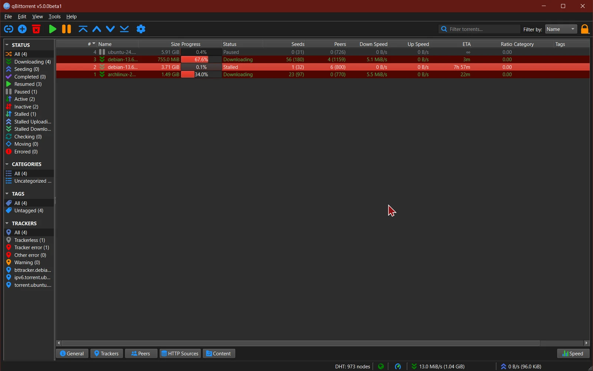593x371 pixels.
Task: Select Seeding (0) status filter
Action: click(29, 69)
